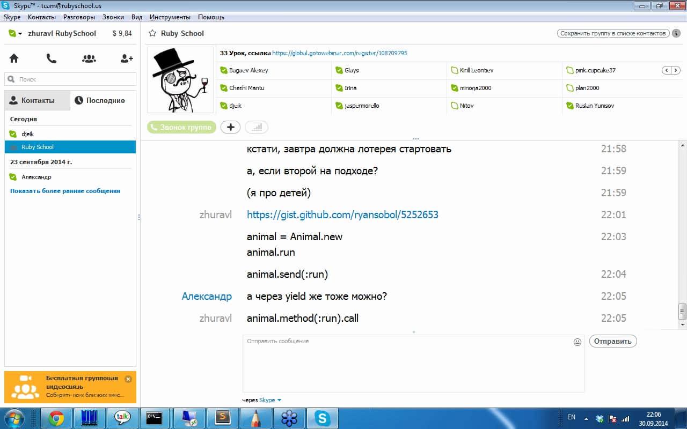
Task: Click the tray icon next to the arrow
Action: (600, 418)
